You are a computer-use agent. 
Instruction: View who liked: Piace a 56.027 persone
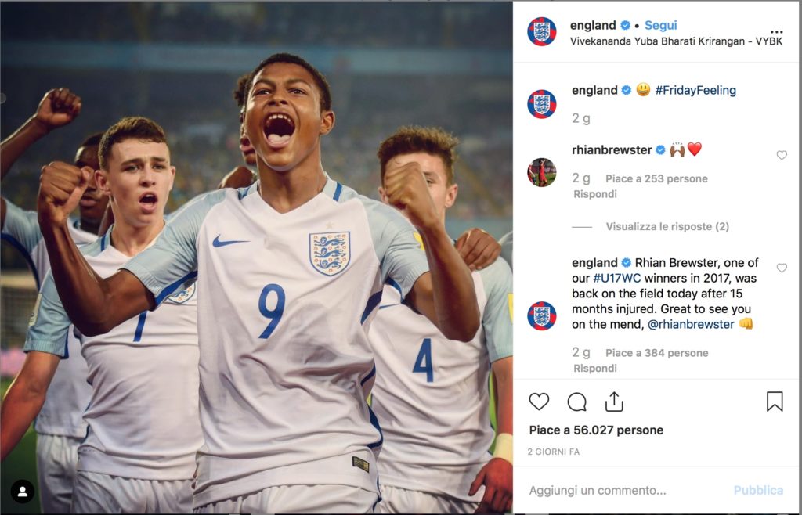596,430
